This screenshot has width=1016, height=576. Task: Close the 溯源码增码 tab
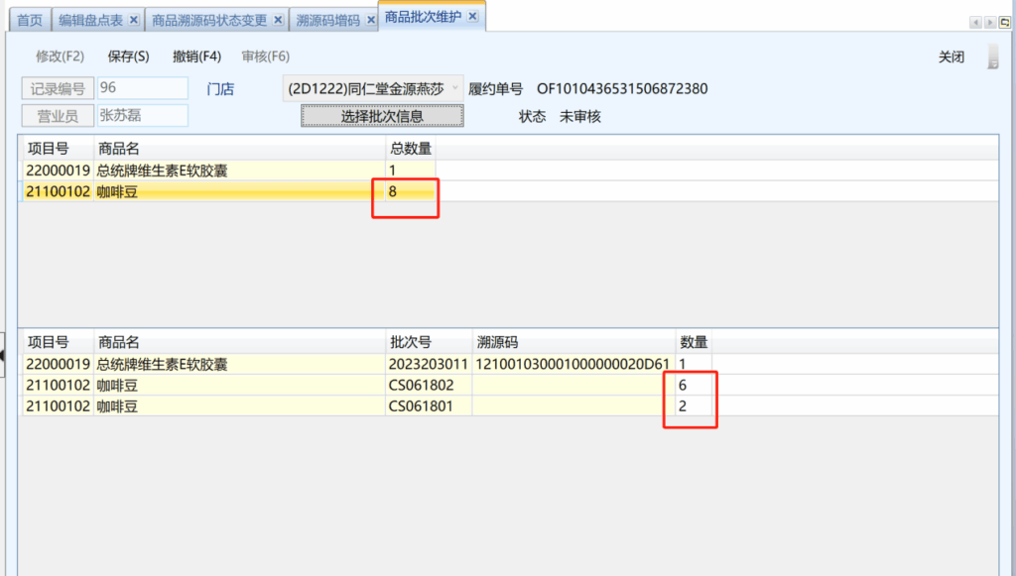pyautogui.click(x=369, y=20)
